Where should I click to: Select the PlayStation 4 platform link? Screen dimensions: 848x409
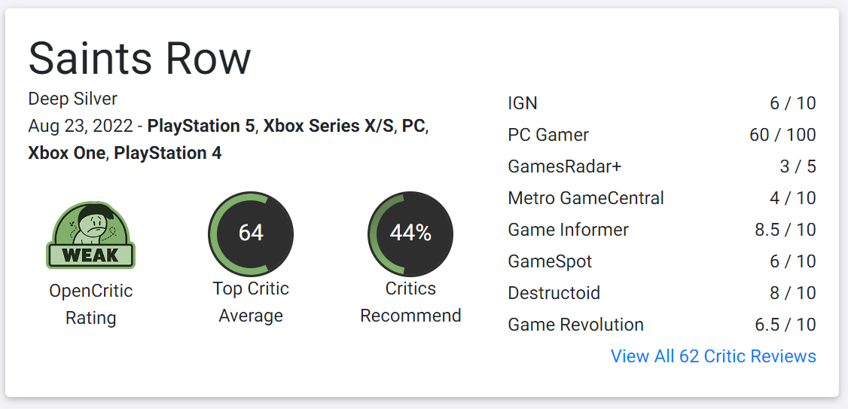click(x=168, y=153)
